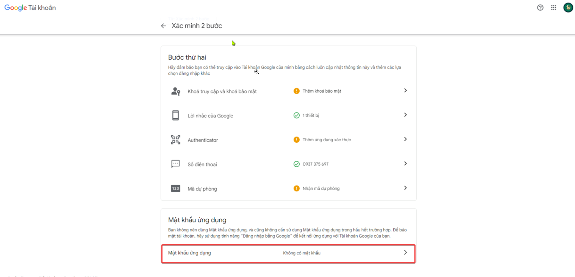The width and height of the screenshot is (575, 277).
Task: Open the Help question mark icon
Action: tap(540, 8)
